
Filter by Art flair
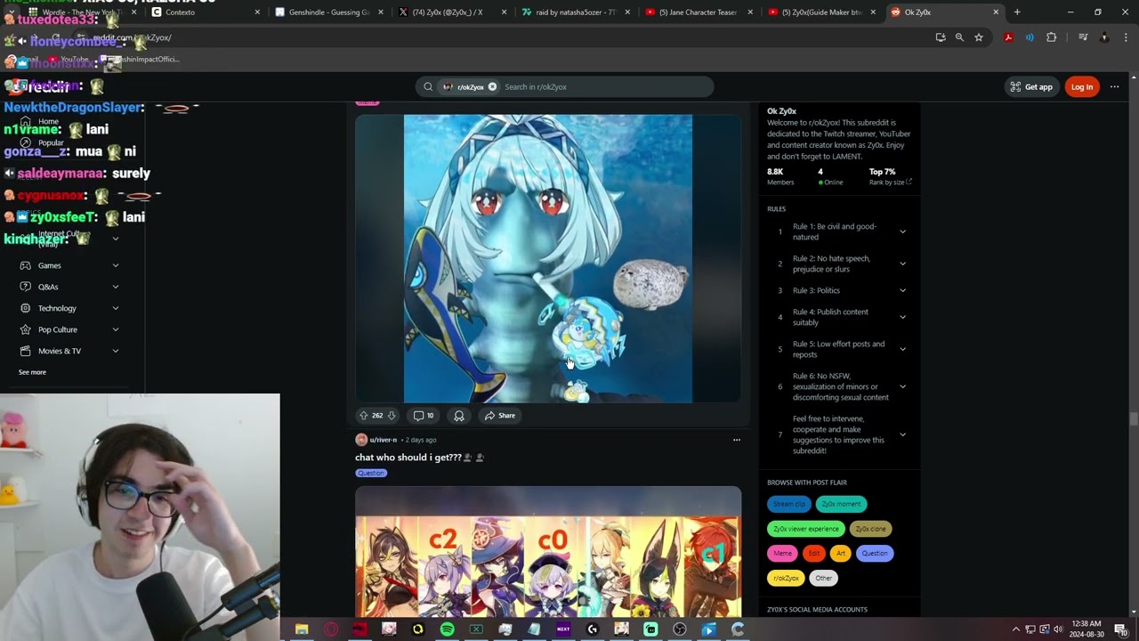[840, 554]
